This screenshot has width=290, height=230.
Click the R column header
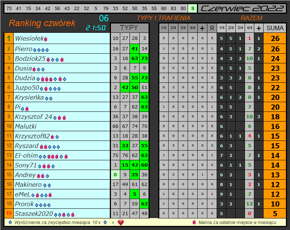pyautogui.click(x=212, y=28)
